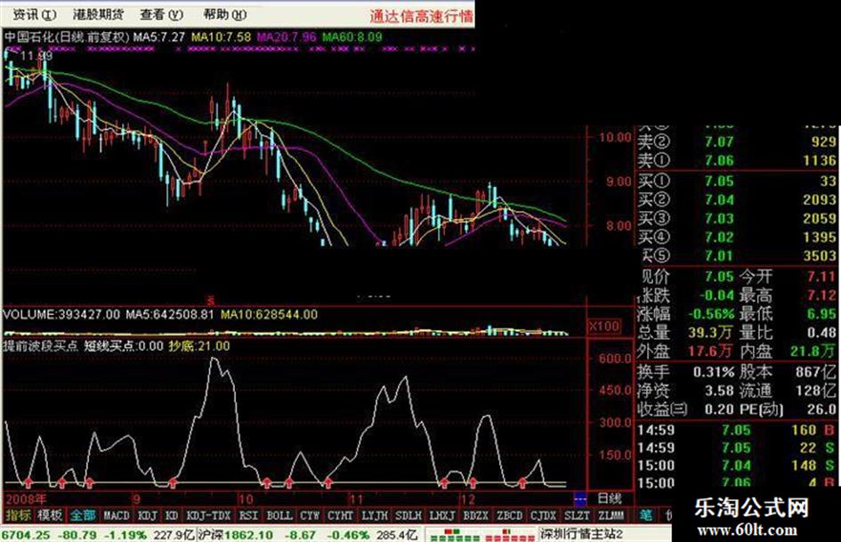Select the 全部 indicator tab
The image size is (841, 542).
(83, 515)
